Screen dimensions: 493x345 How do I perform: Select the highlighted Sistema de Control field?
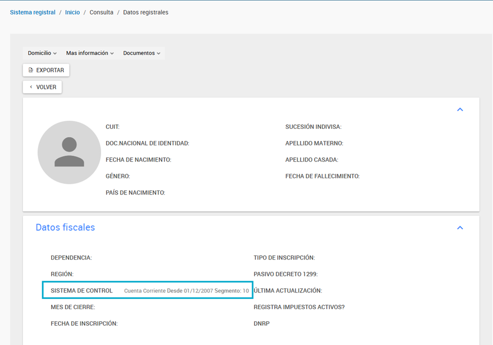(148, 290)
